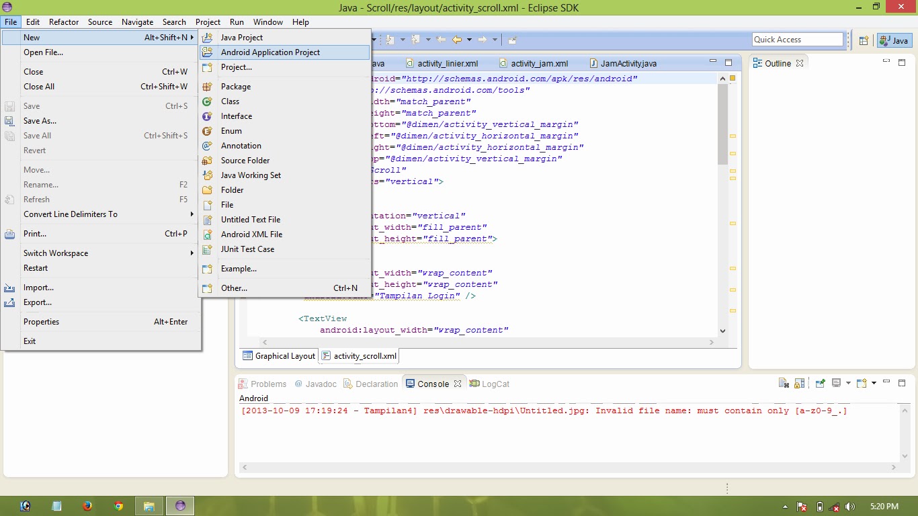Open the LogCat view tab
The image size is (918, 516).
tap(490, 384)
